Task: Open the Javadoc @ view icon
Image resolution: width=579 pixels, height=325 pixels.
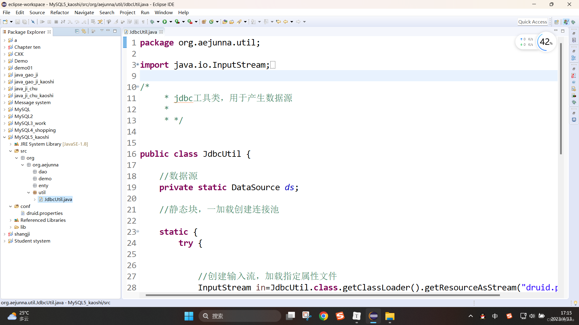Action: (x=574, y=82)
